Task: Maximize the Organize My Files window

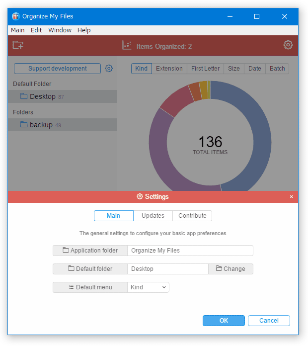Action: 257,16
